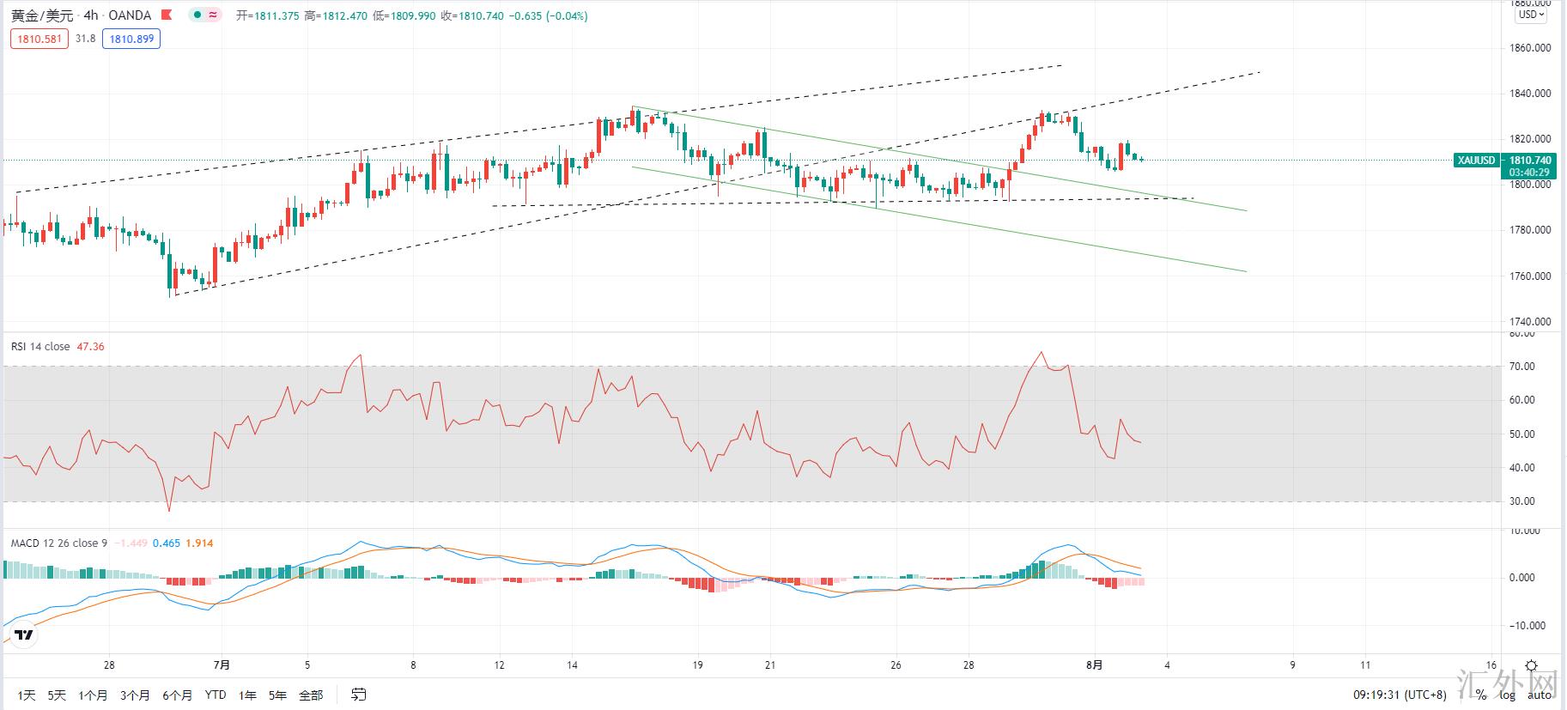Select the YTD time range

click(x=216, y=695)
